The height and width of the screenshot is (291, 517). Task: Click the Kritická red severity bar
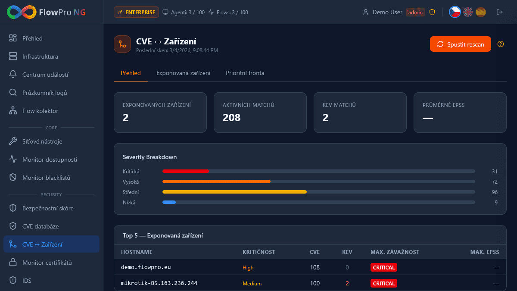point(186,171)
